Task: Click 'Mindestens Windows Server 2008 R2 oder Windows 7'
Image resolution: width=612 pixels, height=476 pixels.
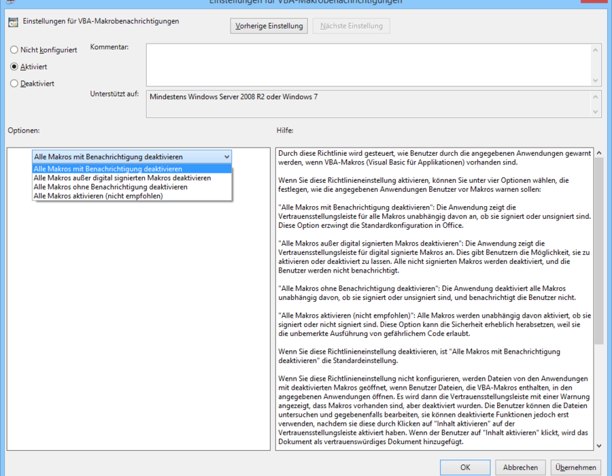Action: [233, 97]
